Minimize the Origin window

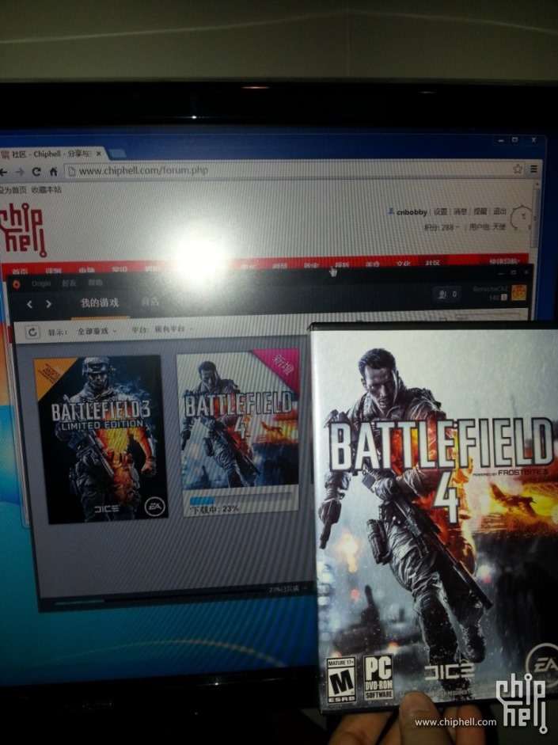coord(499,272)
